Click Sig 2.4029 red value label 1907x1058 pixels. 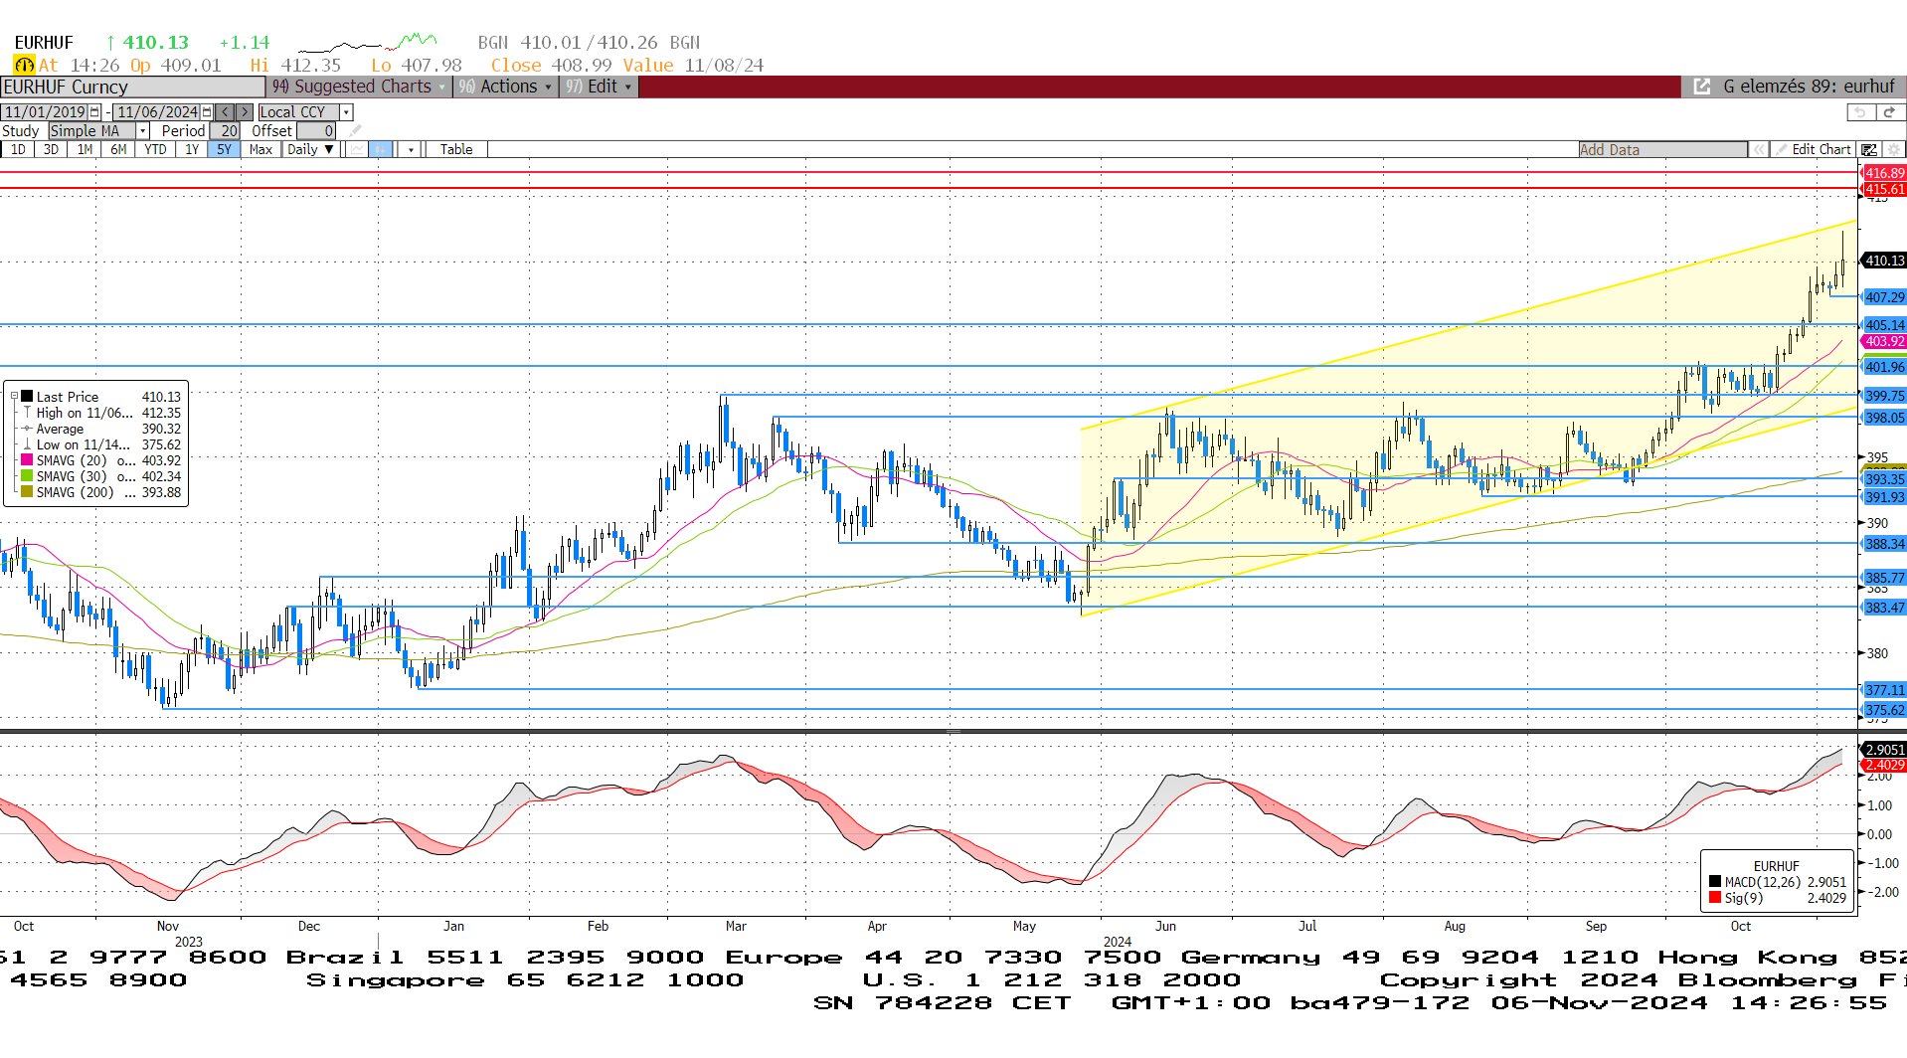coord(1883,765)
